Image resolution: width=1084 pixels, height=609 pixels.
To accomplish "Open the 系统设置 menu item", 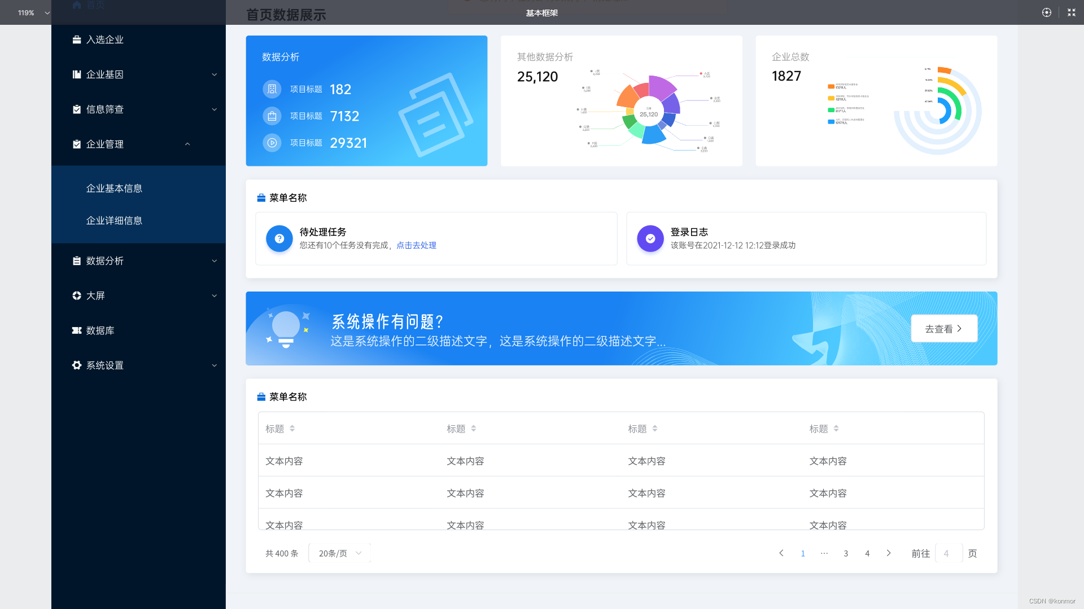I will (x=138, y=365).
